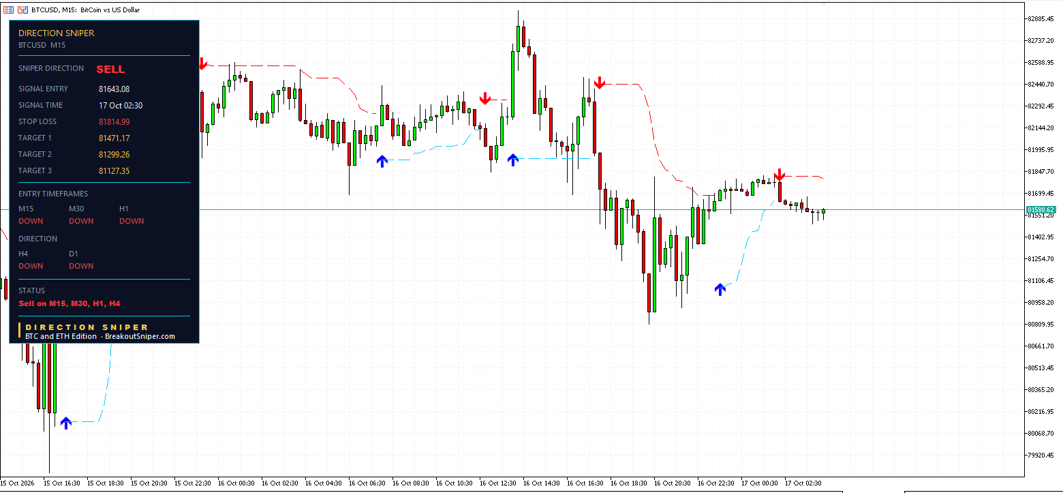1063x493 pixels.
Task: Select the blue buy arrow near the 81050 level
Action: coord(720,289)
